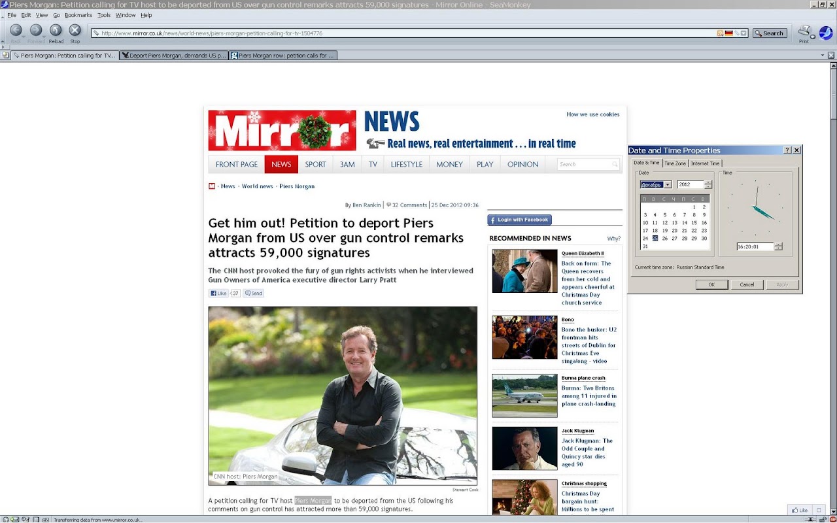The image size is (837, 523).
Task: Open the Composer icon in the status bar
Action: [25, 520]
